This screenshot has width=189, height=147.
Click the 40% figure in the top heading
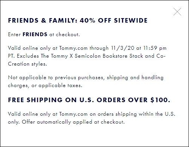pyautogui.click(x=87, y=20)
